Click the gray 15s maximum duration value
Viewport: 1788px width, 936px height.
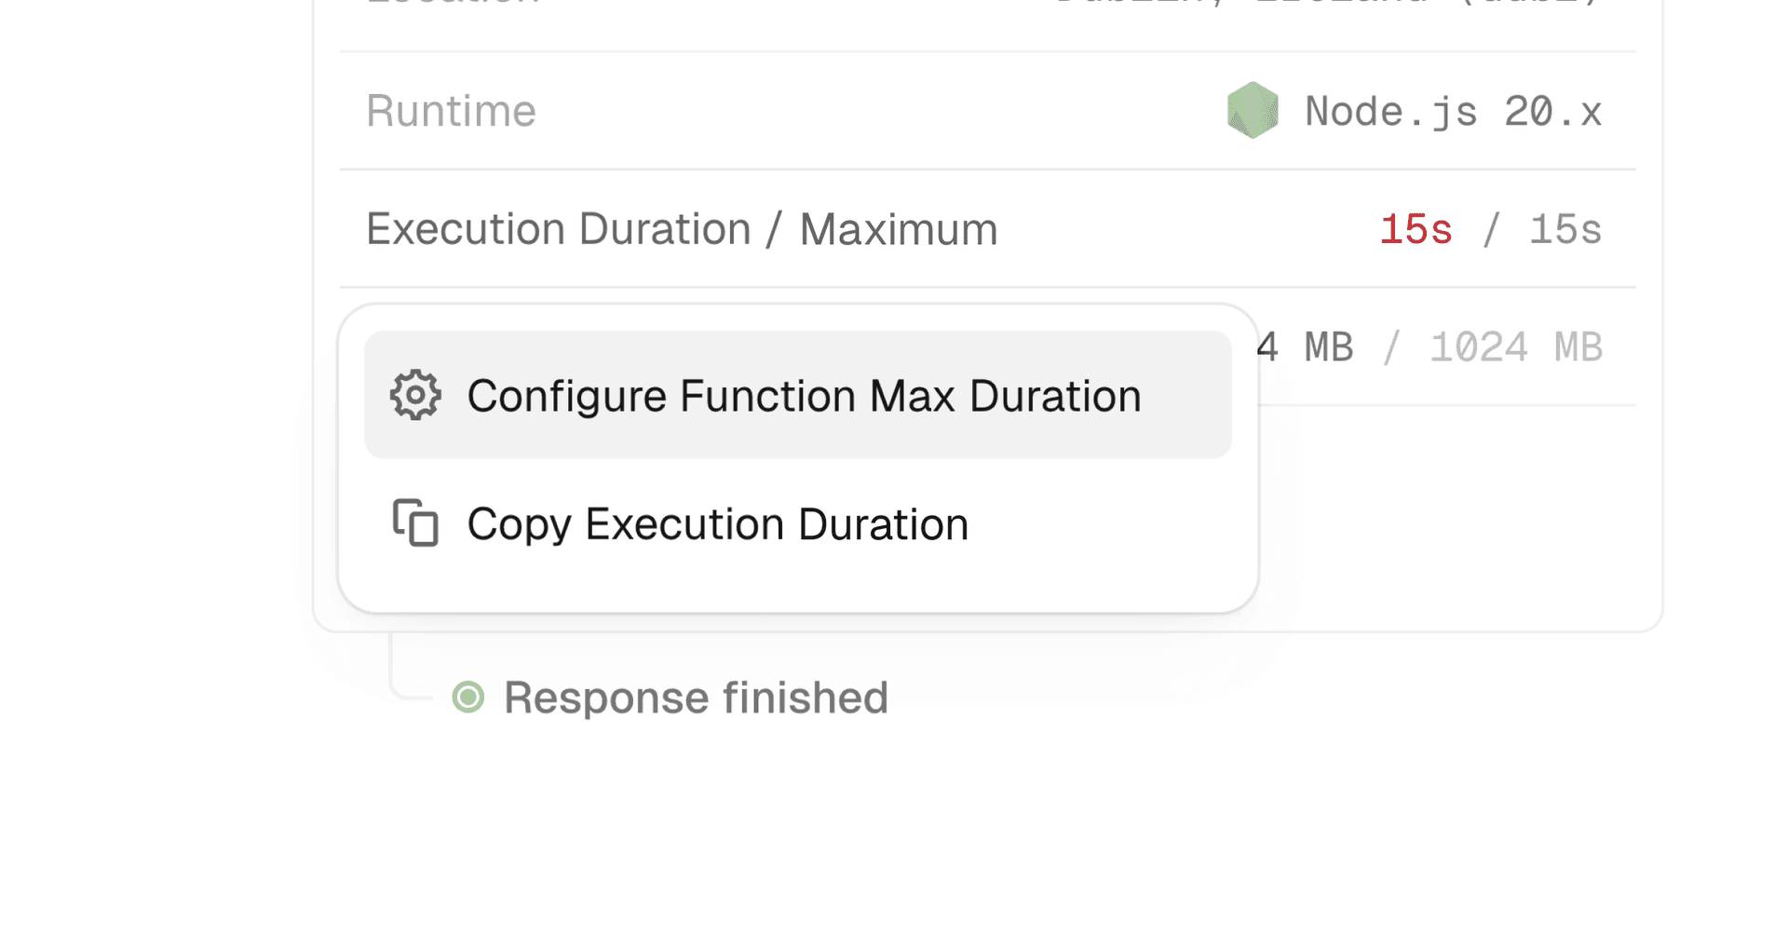pos(1565,230)
